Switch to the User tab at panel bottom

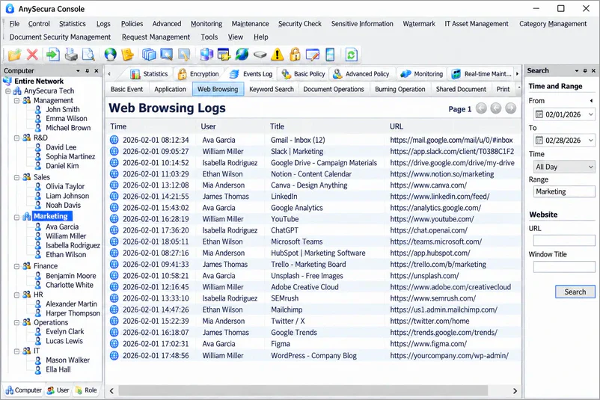point(58,390)
